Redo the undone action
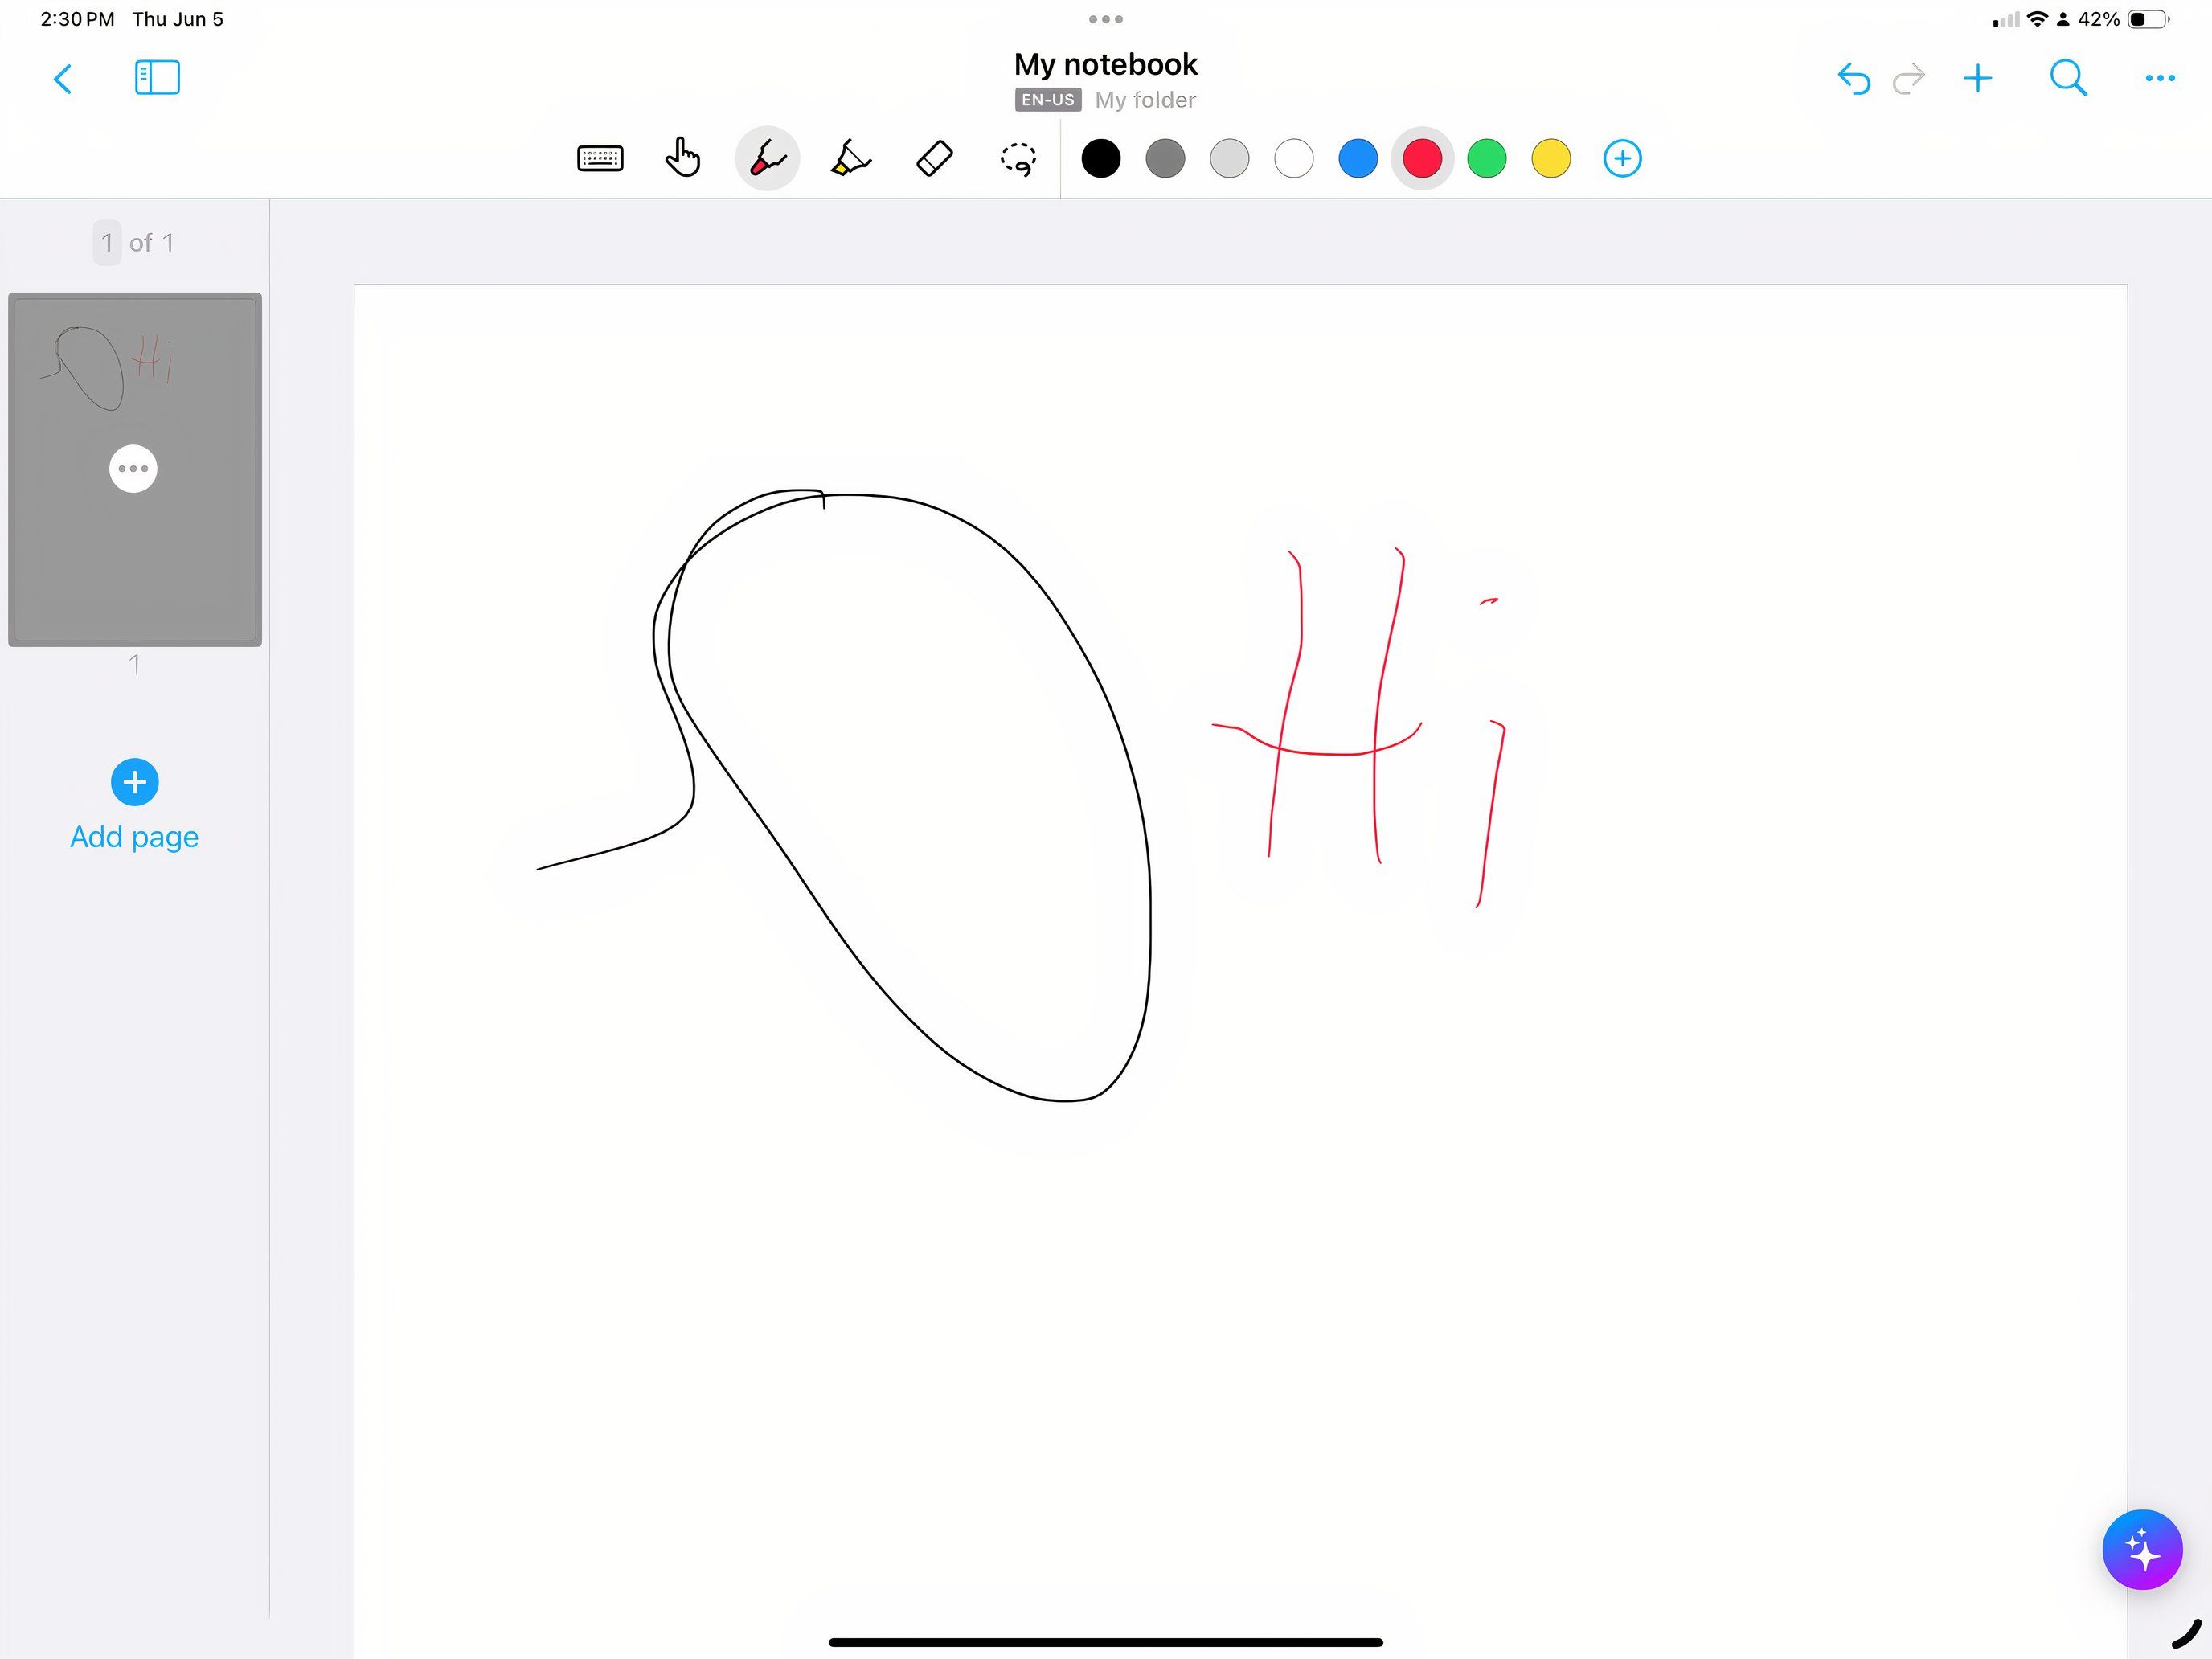 tap(1908, 78)
